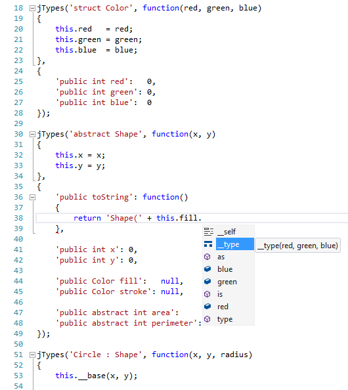Place cursor after 'this.fill.' on line 38
Viewport: 348px width, 390px height.
pos(202,218)
